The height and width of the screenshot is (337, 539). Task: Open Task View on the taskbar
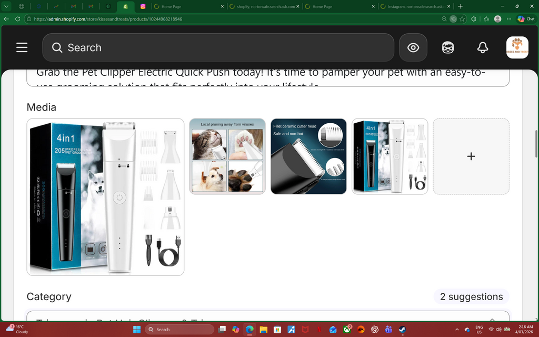222,330
